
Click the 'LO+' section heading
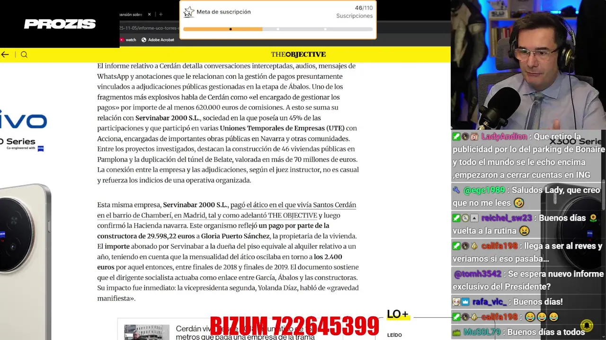[x=398, y=314]
